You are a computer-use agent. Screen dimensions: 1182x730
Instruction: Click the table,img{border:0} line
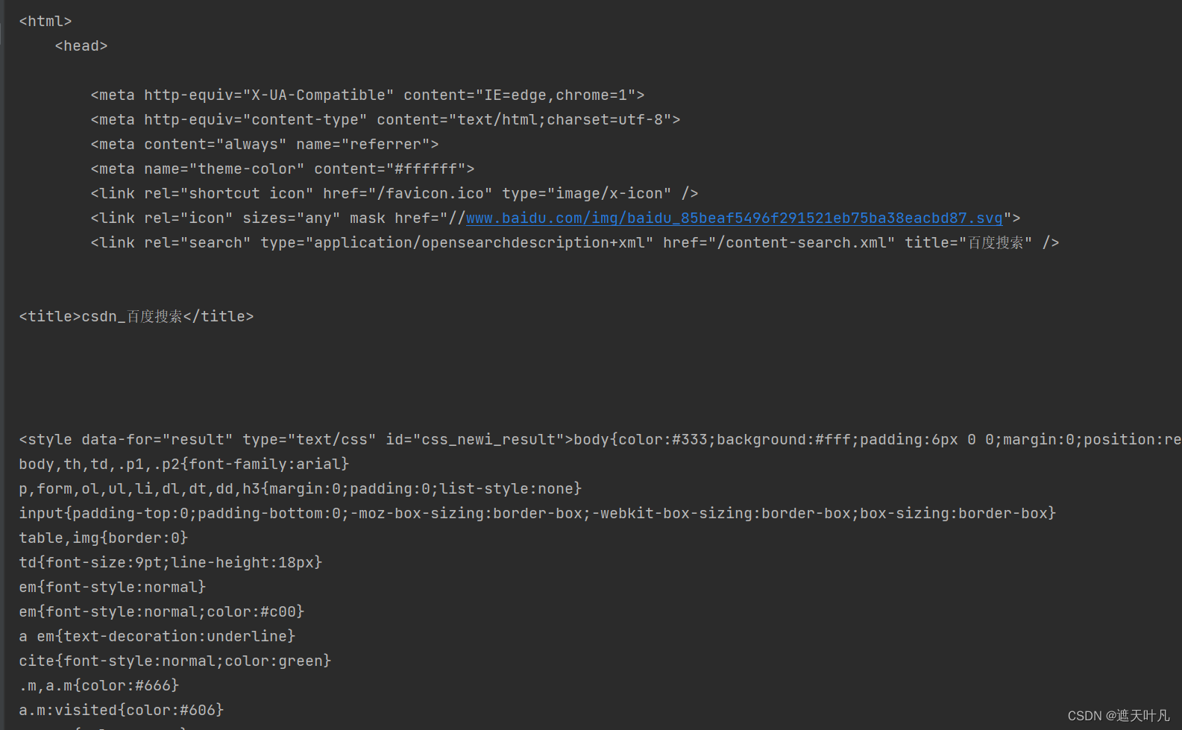point(104,538)
